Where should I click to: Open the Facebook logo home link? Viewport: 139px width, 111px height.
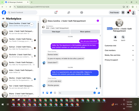tap(4, 12)
